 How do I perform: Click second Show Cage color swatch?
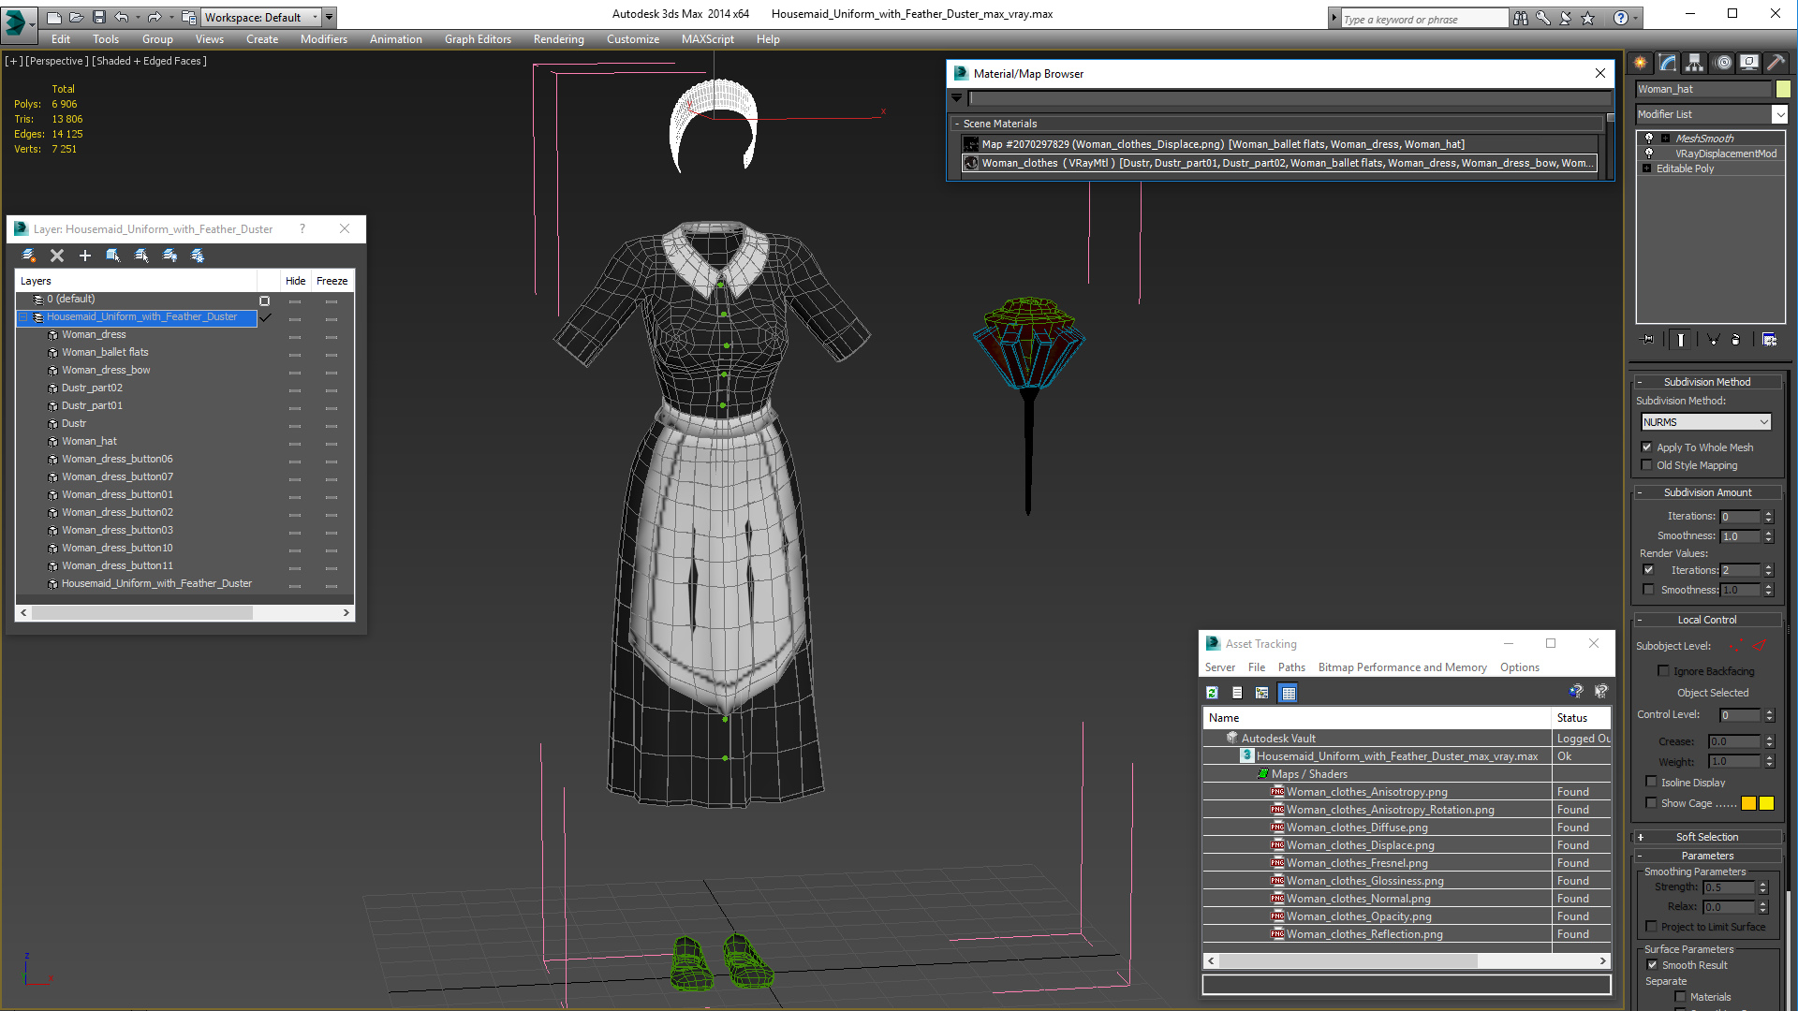1766,803
